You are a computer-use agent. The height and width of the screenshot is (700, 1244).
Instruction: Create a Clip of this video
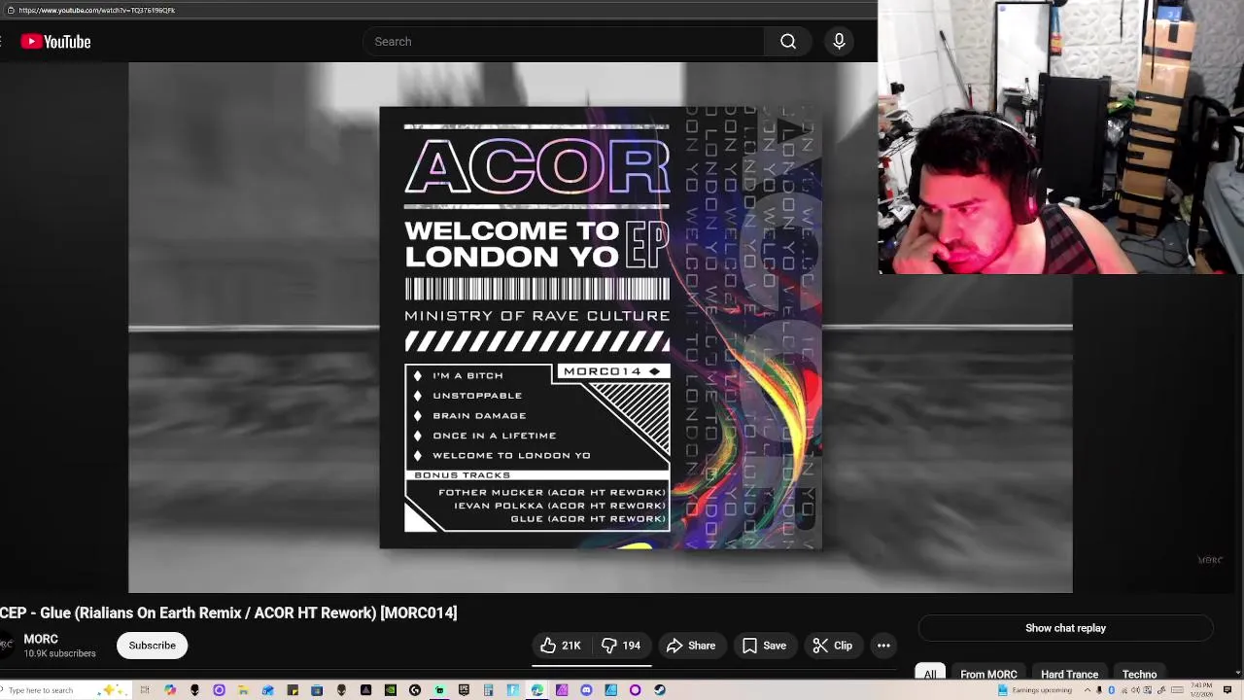[x=832, y=646]
